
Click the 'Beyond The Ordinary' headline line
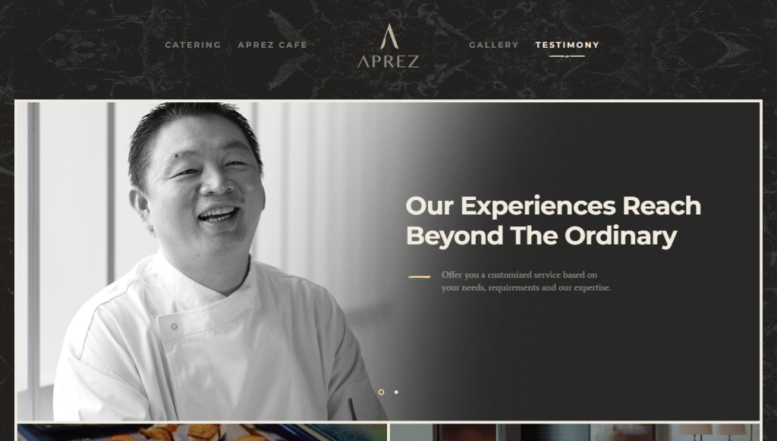pos(542,236)
